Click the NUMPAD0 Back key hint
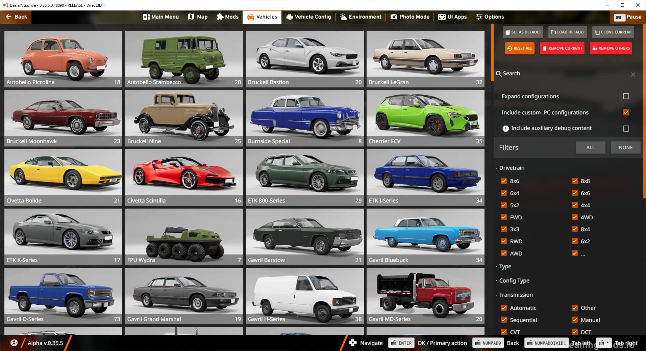The width and height of the screenshot is (646, 351). pos(488,343)
